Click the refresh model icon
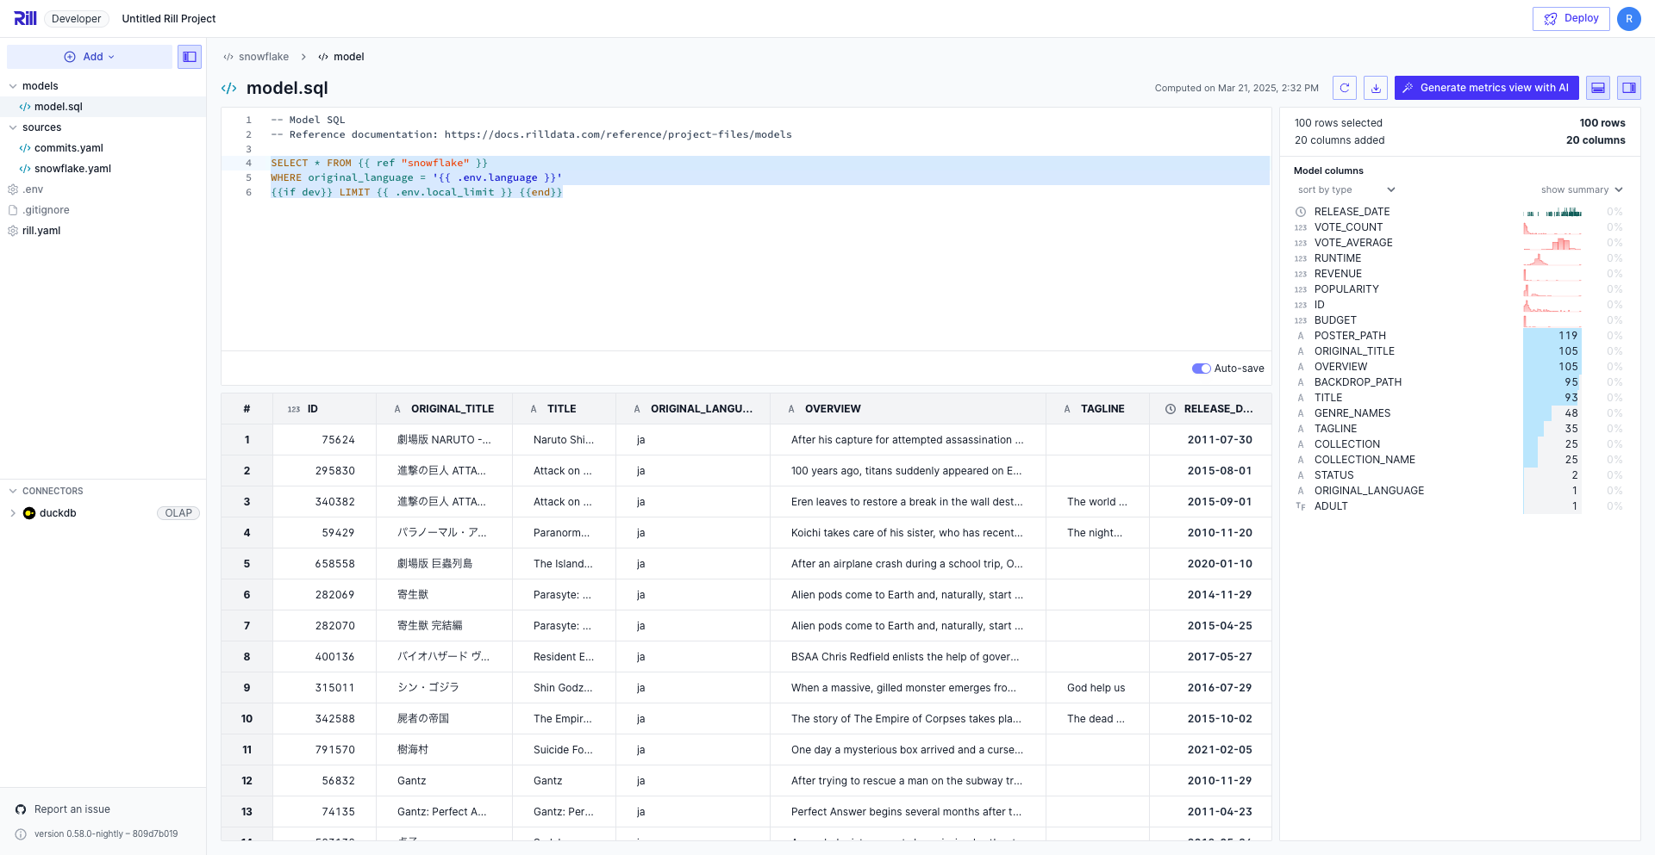 1344,88
